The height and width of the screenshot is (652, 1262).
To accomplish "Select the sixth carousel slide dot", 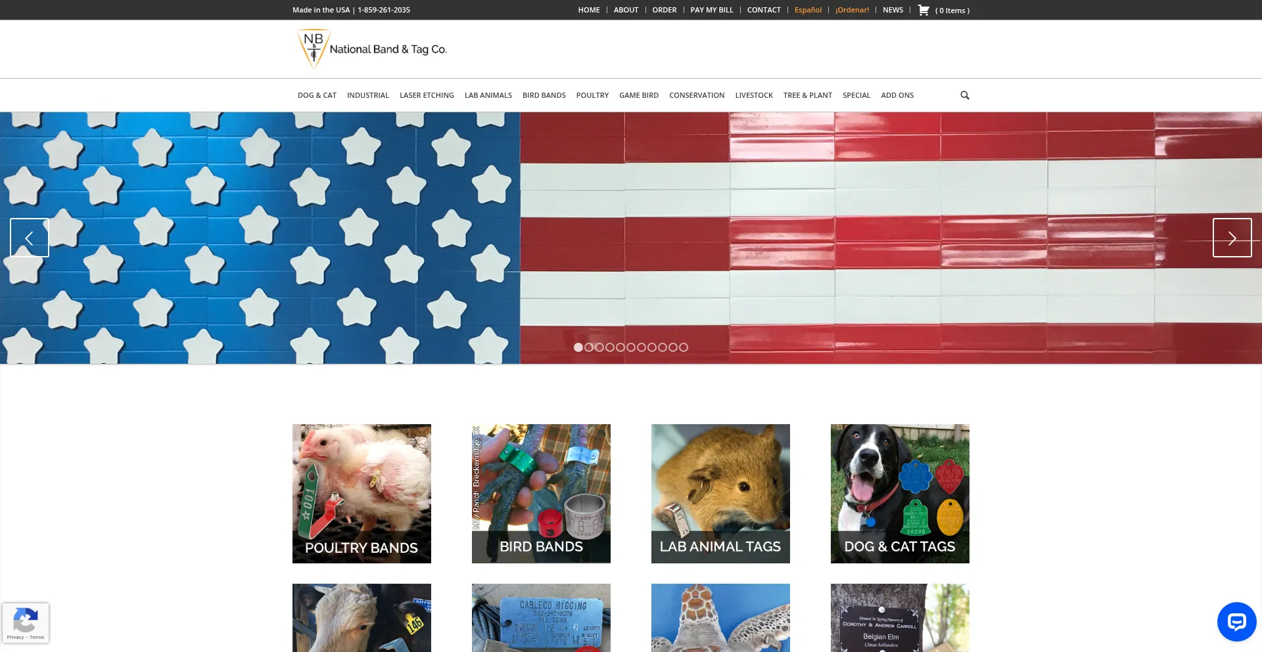I will click(x=631, y=347).
